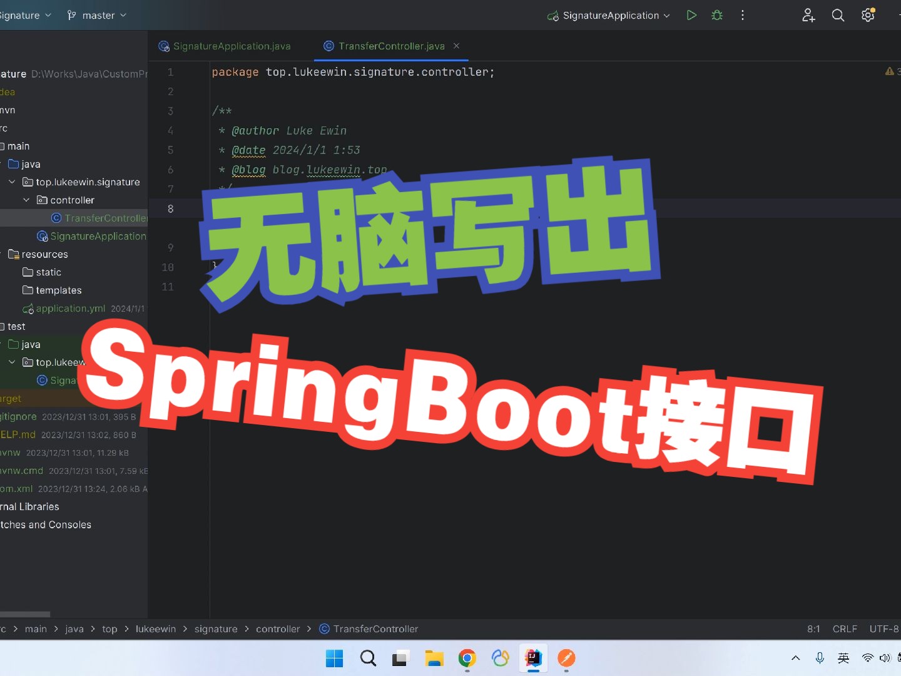Click lukeewin in the breadcrumb bar

coord(156,629)
